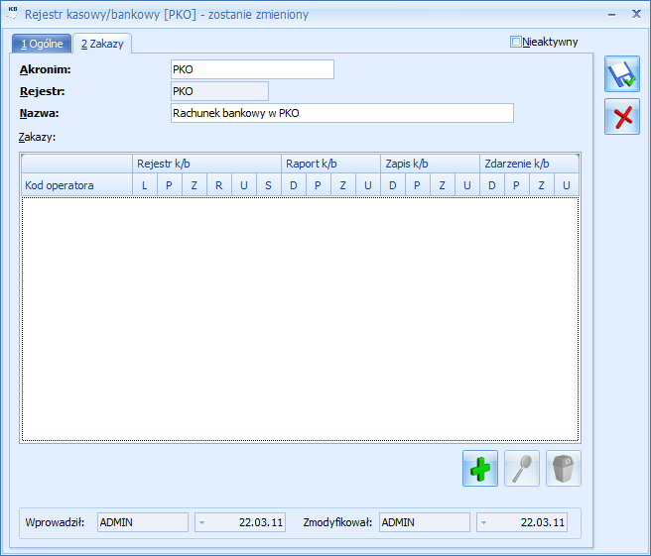
Task: Click the Z column header under Raport k/b
Action: click(x=343, y=185)
